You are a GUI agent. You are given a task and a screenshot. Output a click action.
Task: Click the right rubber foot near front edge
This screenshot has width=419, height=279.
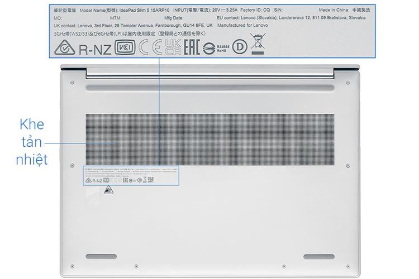coord(319,257)
